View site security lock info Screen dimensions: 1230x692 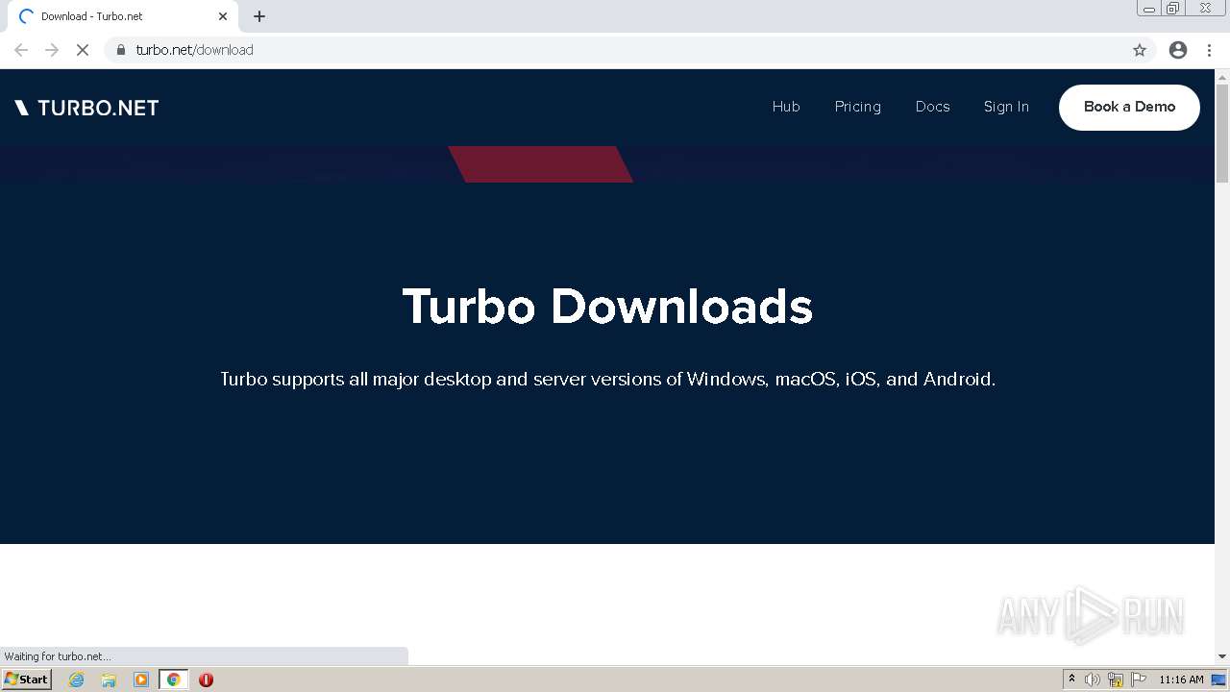point(121,50)
